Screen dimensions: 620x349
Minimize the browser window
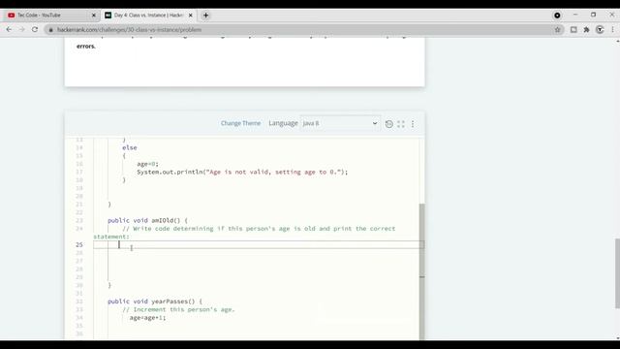tap(575, 15)
